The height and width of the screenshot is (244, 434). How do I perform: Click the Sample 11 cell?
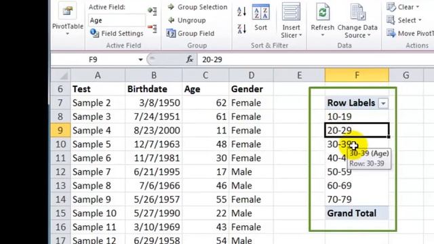tap(98, 227)
